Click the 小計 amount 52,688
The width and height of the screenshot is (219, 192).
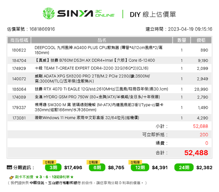200,126
